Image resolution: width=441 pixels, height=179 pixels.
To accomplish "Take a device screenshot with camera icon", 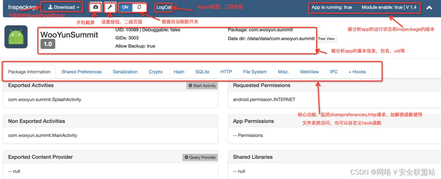I will pyautogui.click(x=96, y=7).
